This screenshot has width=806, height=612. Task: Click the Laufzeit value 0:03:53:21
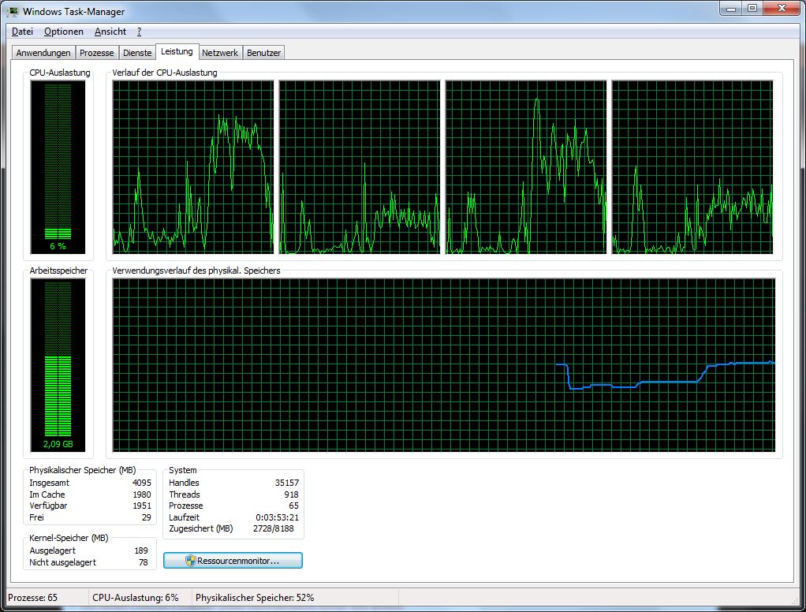(x=277, y=517)
